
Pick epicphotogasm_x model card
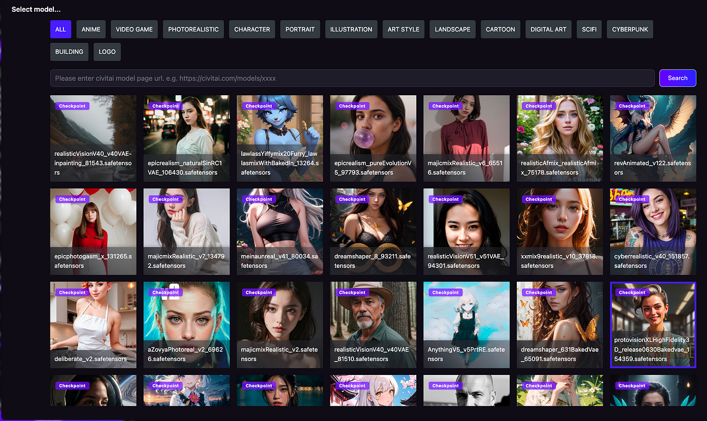[93, 232]
